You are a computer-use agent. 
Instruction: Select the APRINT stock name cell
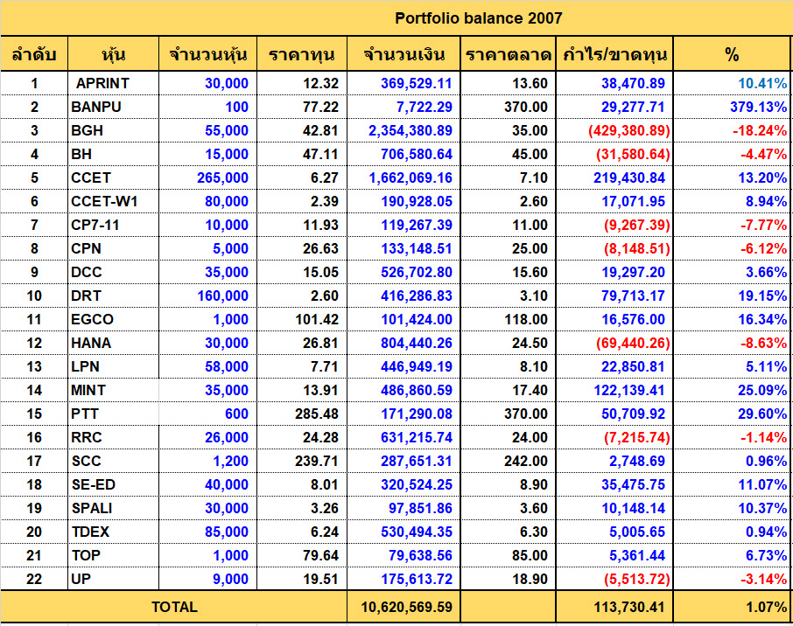click(113, 83)
